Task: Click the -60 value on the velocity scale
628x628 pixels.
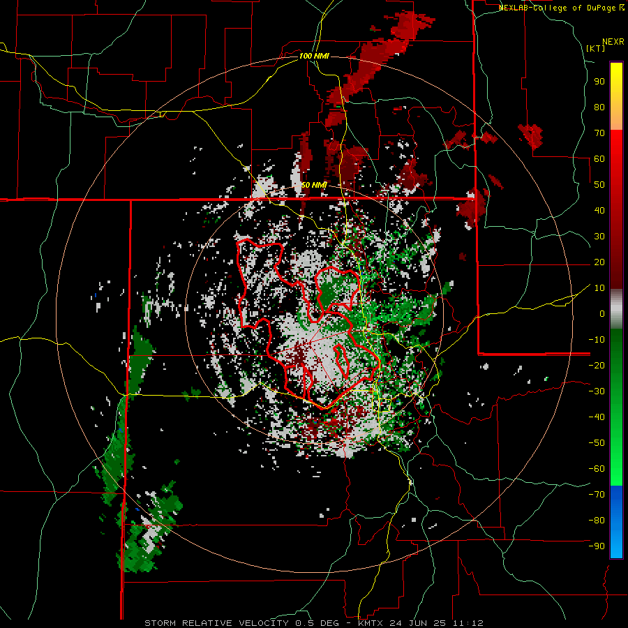Action: click(597, 469)
